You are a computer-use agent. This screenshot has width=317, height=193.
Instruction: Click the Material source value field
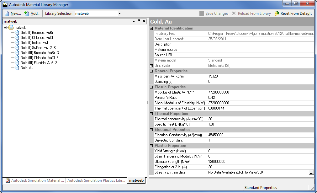coord(261,50)
